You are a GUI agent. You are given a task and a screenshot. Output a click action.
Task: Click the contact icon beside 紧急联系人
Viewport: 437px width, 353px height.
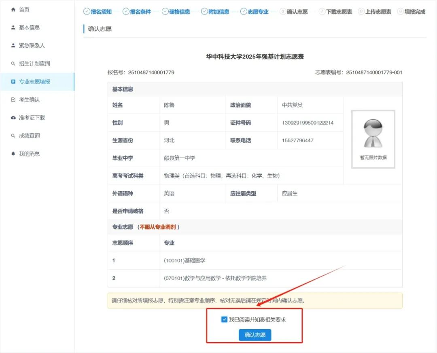coord(13,46)
